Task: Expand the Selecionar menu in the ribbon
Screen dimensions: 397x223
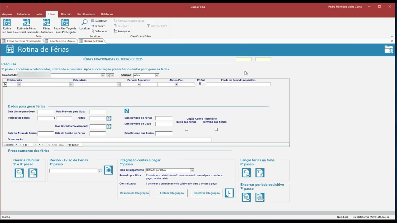Action: click(100, 31)
